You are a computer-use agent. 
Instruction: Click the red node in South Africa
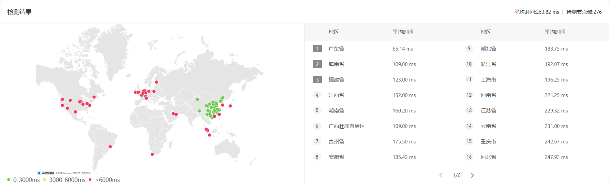152,154
